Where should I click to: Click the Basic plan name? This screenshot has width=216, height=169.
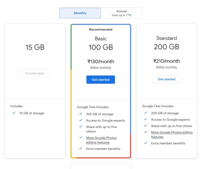[x=101, y=39]
